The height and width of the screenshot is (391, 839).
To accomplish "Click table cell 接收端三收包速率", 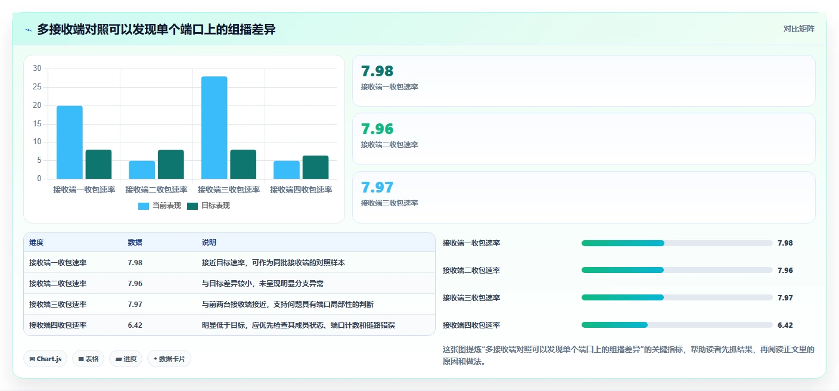I will 58,305.
